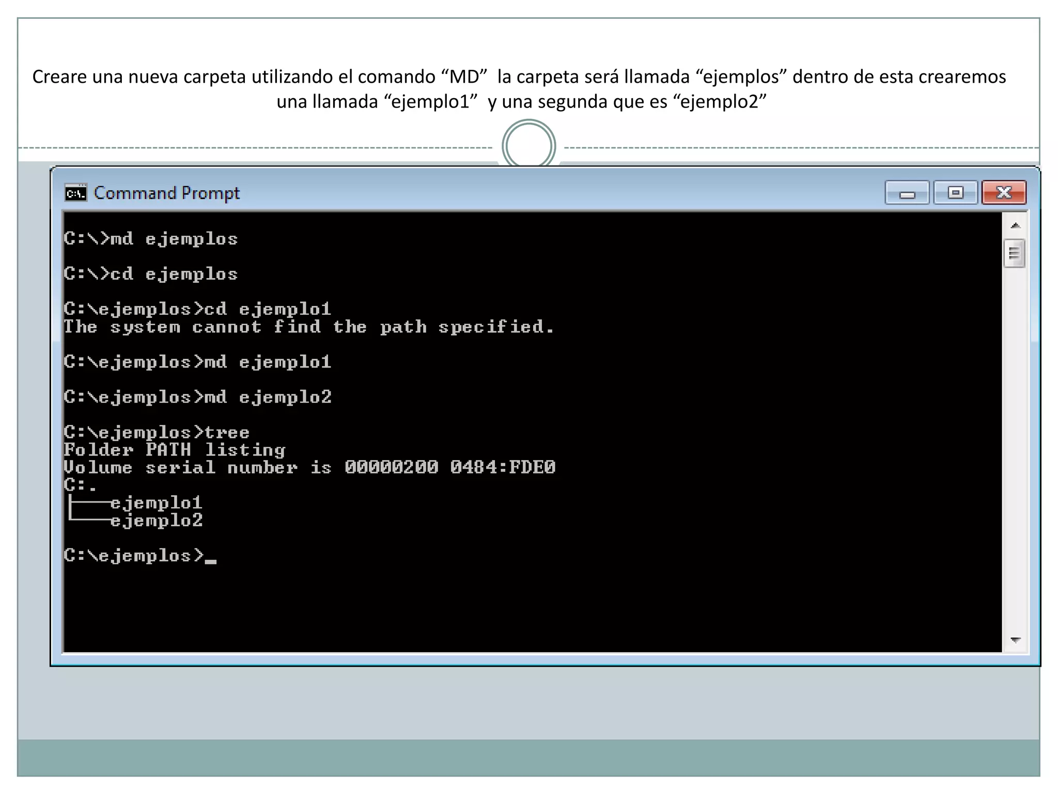Close the Command Prompt window
The image size is (1058, 794).
pyautogui.click(x=1004, y=193)
